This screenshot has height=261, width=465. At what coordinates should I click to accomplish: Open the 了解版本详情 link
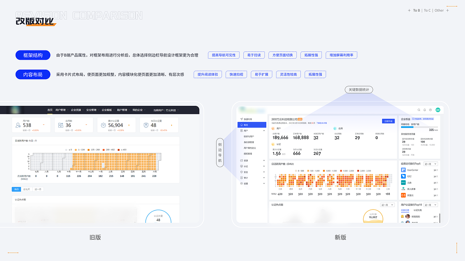click(x=322, y=123)
